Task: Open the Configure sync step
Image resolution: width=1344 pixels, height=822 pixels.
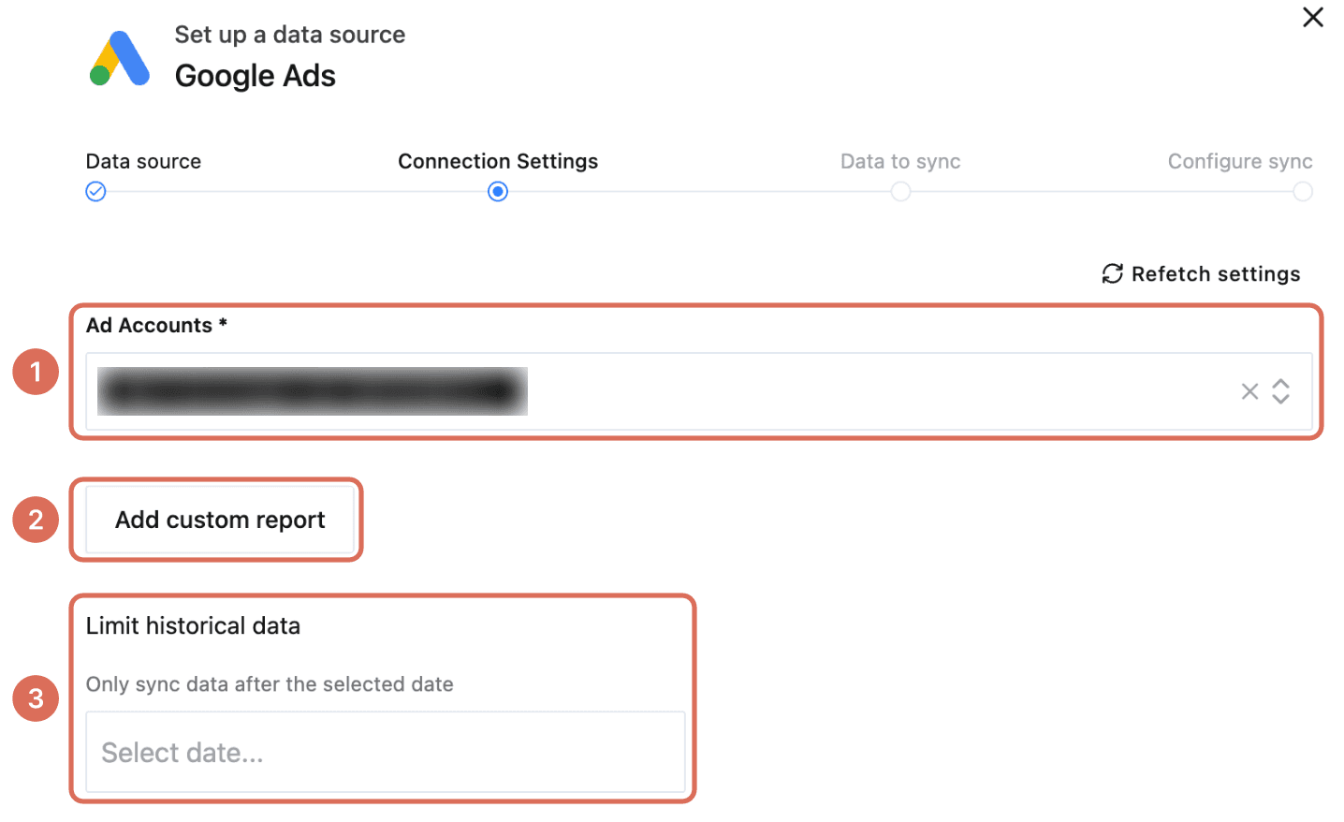Action: coord(1240,161)
